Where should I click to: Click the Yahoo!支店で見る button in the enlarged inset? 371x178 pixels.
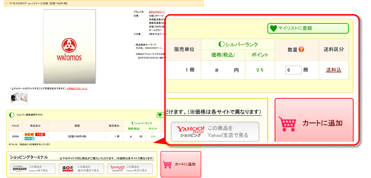pyautogui.click(x=215, y=131)
